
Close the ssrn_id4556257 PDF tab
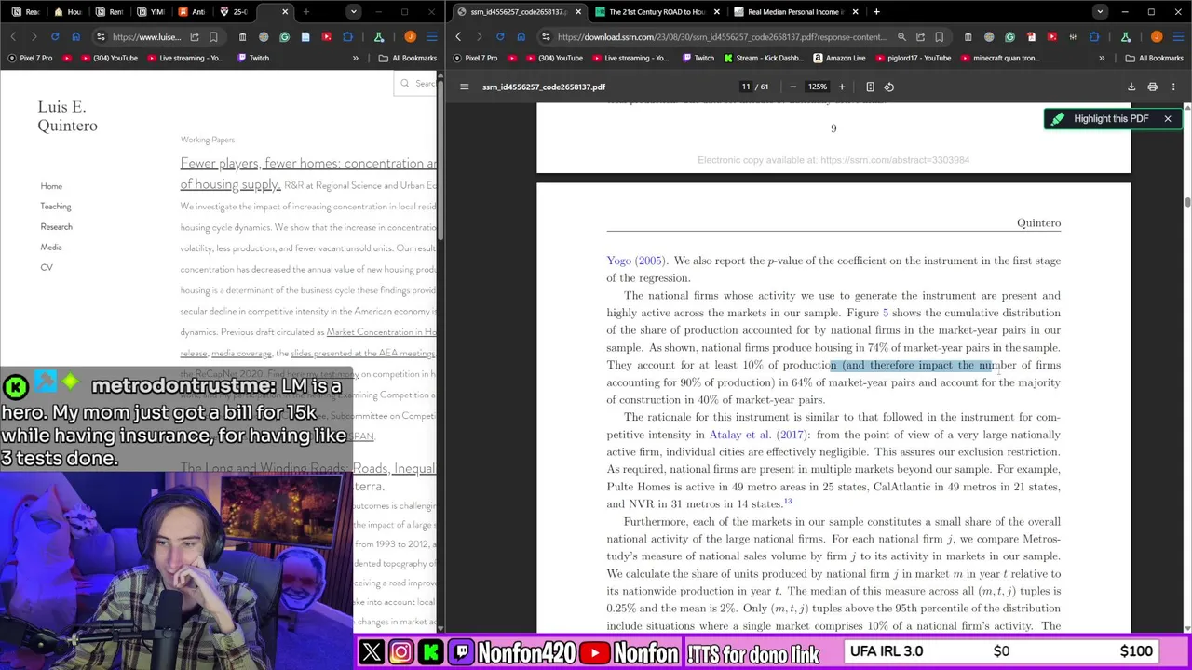[x=578, y=12]
